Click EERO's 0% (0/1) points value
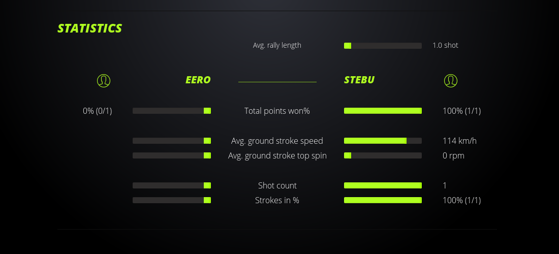The height and width of the screenshot is (254, 559). pyautogui.click(x=98, y=111)
